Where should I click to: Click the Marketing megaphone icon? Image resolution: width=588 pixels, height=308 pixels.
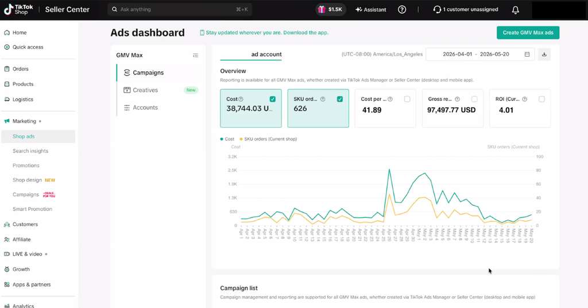pyautogui.click(x=7, y=121)
